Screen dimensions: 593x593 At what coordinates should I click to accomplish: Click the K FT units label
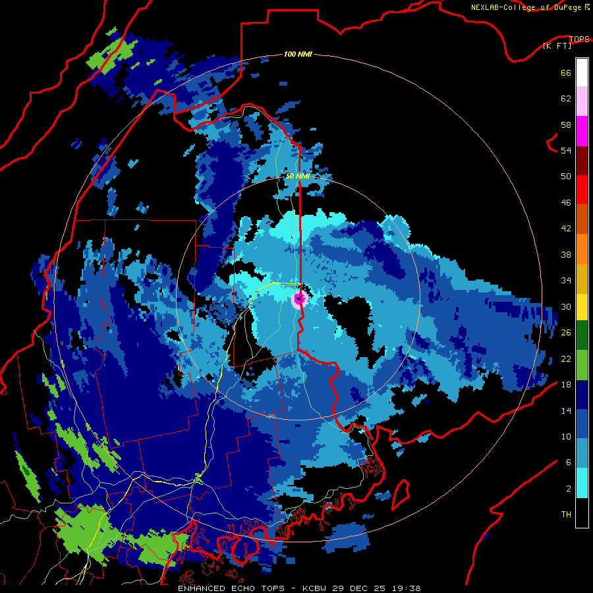(x=557, y=45)
